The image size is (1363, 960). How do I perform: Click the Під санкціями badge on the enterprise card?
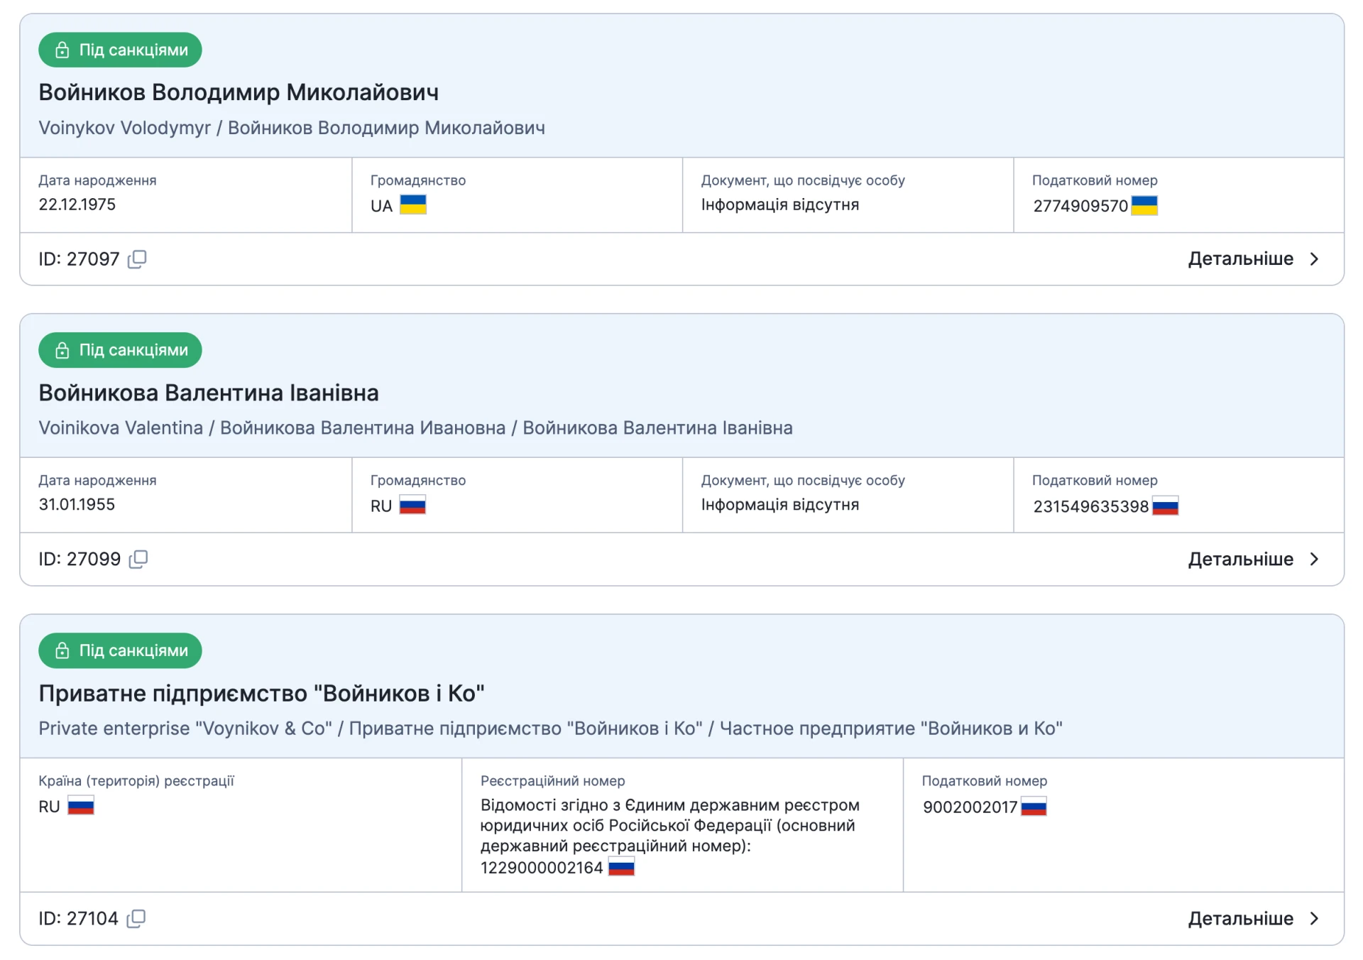click(x=120, y=650)
